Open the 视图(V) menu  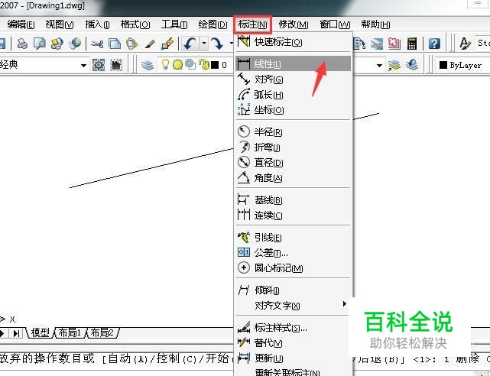(60, 24)
